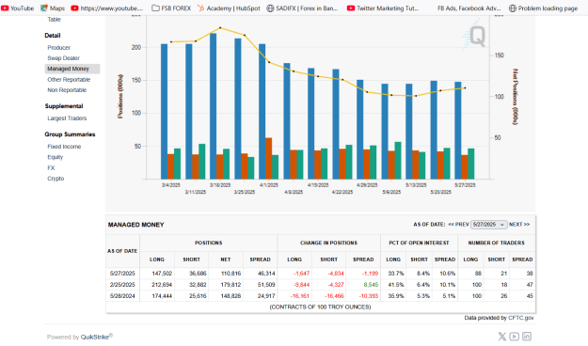
Task: Select the spread value 24,917
Action: (266, 296)
